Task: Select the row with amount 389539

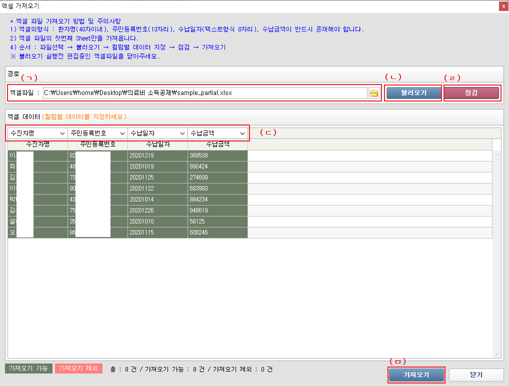Action: pyautogui.click(x=217, y=155)
